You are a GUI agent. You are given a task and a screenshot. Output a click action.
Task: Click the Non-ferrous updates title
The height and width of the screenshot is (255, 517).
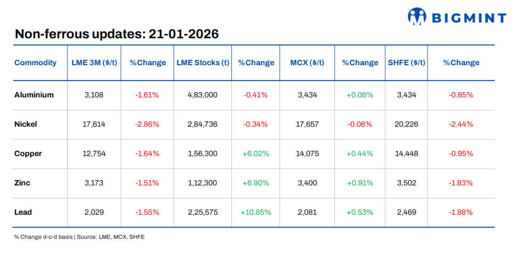117,34
